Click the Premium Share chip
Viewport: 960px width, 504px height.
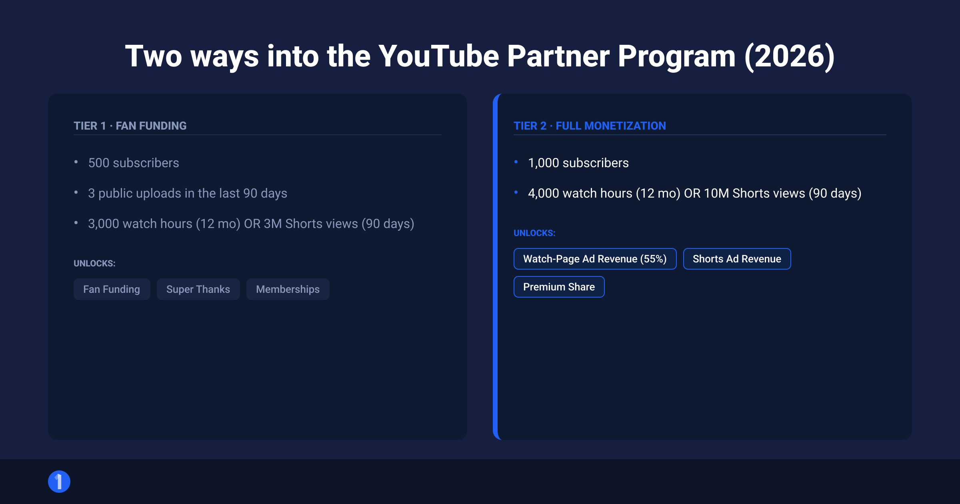click(x=559, y=287)
